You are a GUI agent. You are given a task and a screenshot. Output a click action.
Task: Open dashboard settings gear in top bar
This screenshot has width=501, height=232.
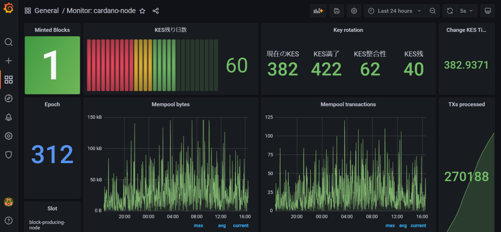tap(354, 11)
